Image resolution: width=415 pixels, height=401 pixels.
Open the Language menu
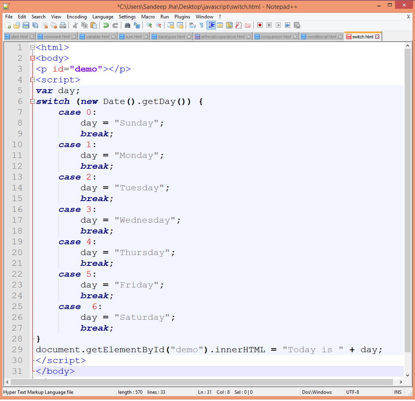click(x=103, y=17)
